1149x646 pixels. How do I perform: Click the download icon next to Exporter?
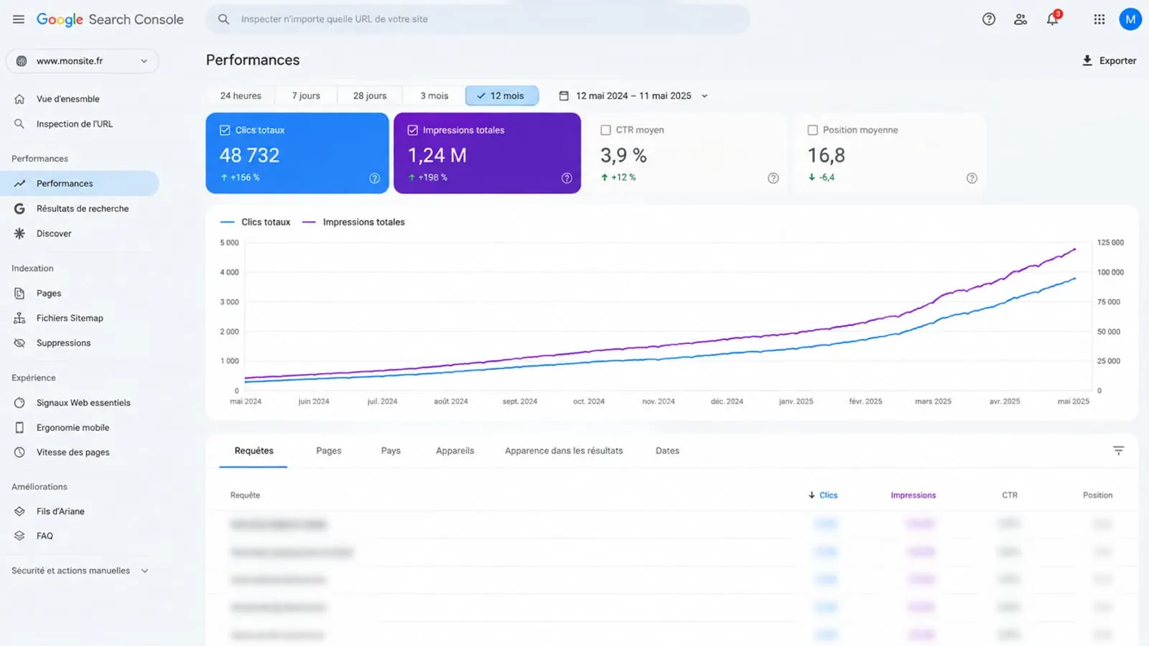[1087, 60]
